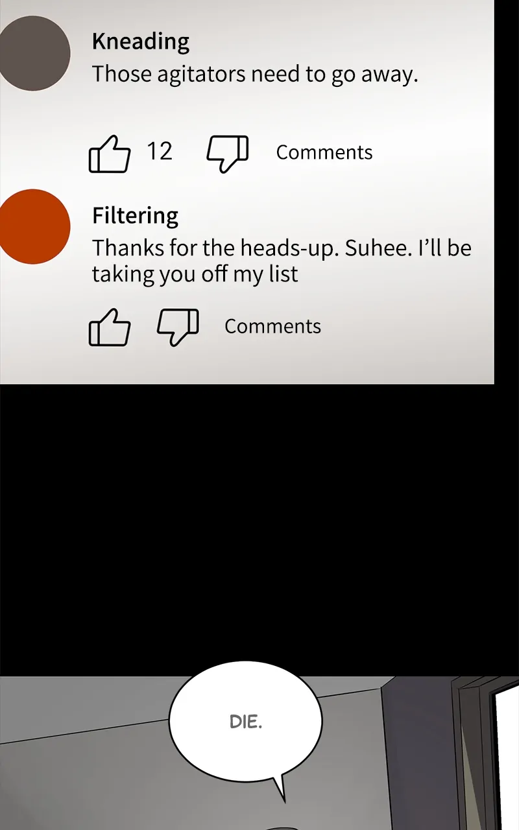519x830 pixels.
Task: Open Comments under Filtering's post
Action: pyautogui.click(x=272, y=326)
